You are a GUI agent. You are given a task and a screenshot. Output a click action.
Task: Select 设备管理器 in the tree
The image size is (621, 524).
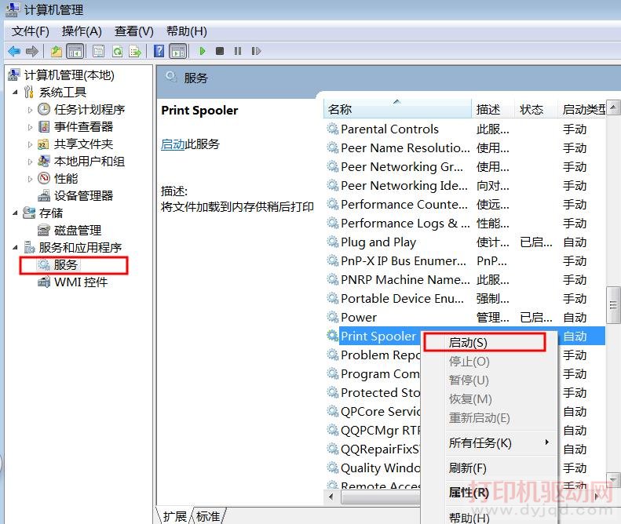[x=83, y=195]
